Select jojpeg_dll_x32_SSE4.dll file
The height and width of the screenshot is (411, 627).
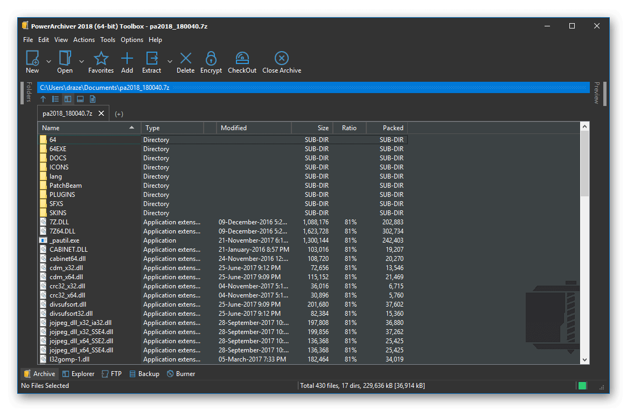click(x=81, y=332)
